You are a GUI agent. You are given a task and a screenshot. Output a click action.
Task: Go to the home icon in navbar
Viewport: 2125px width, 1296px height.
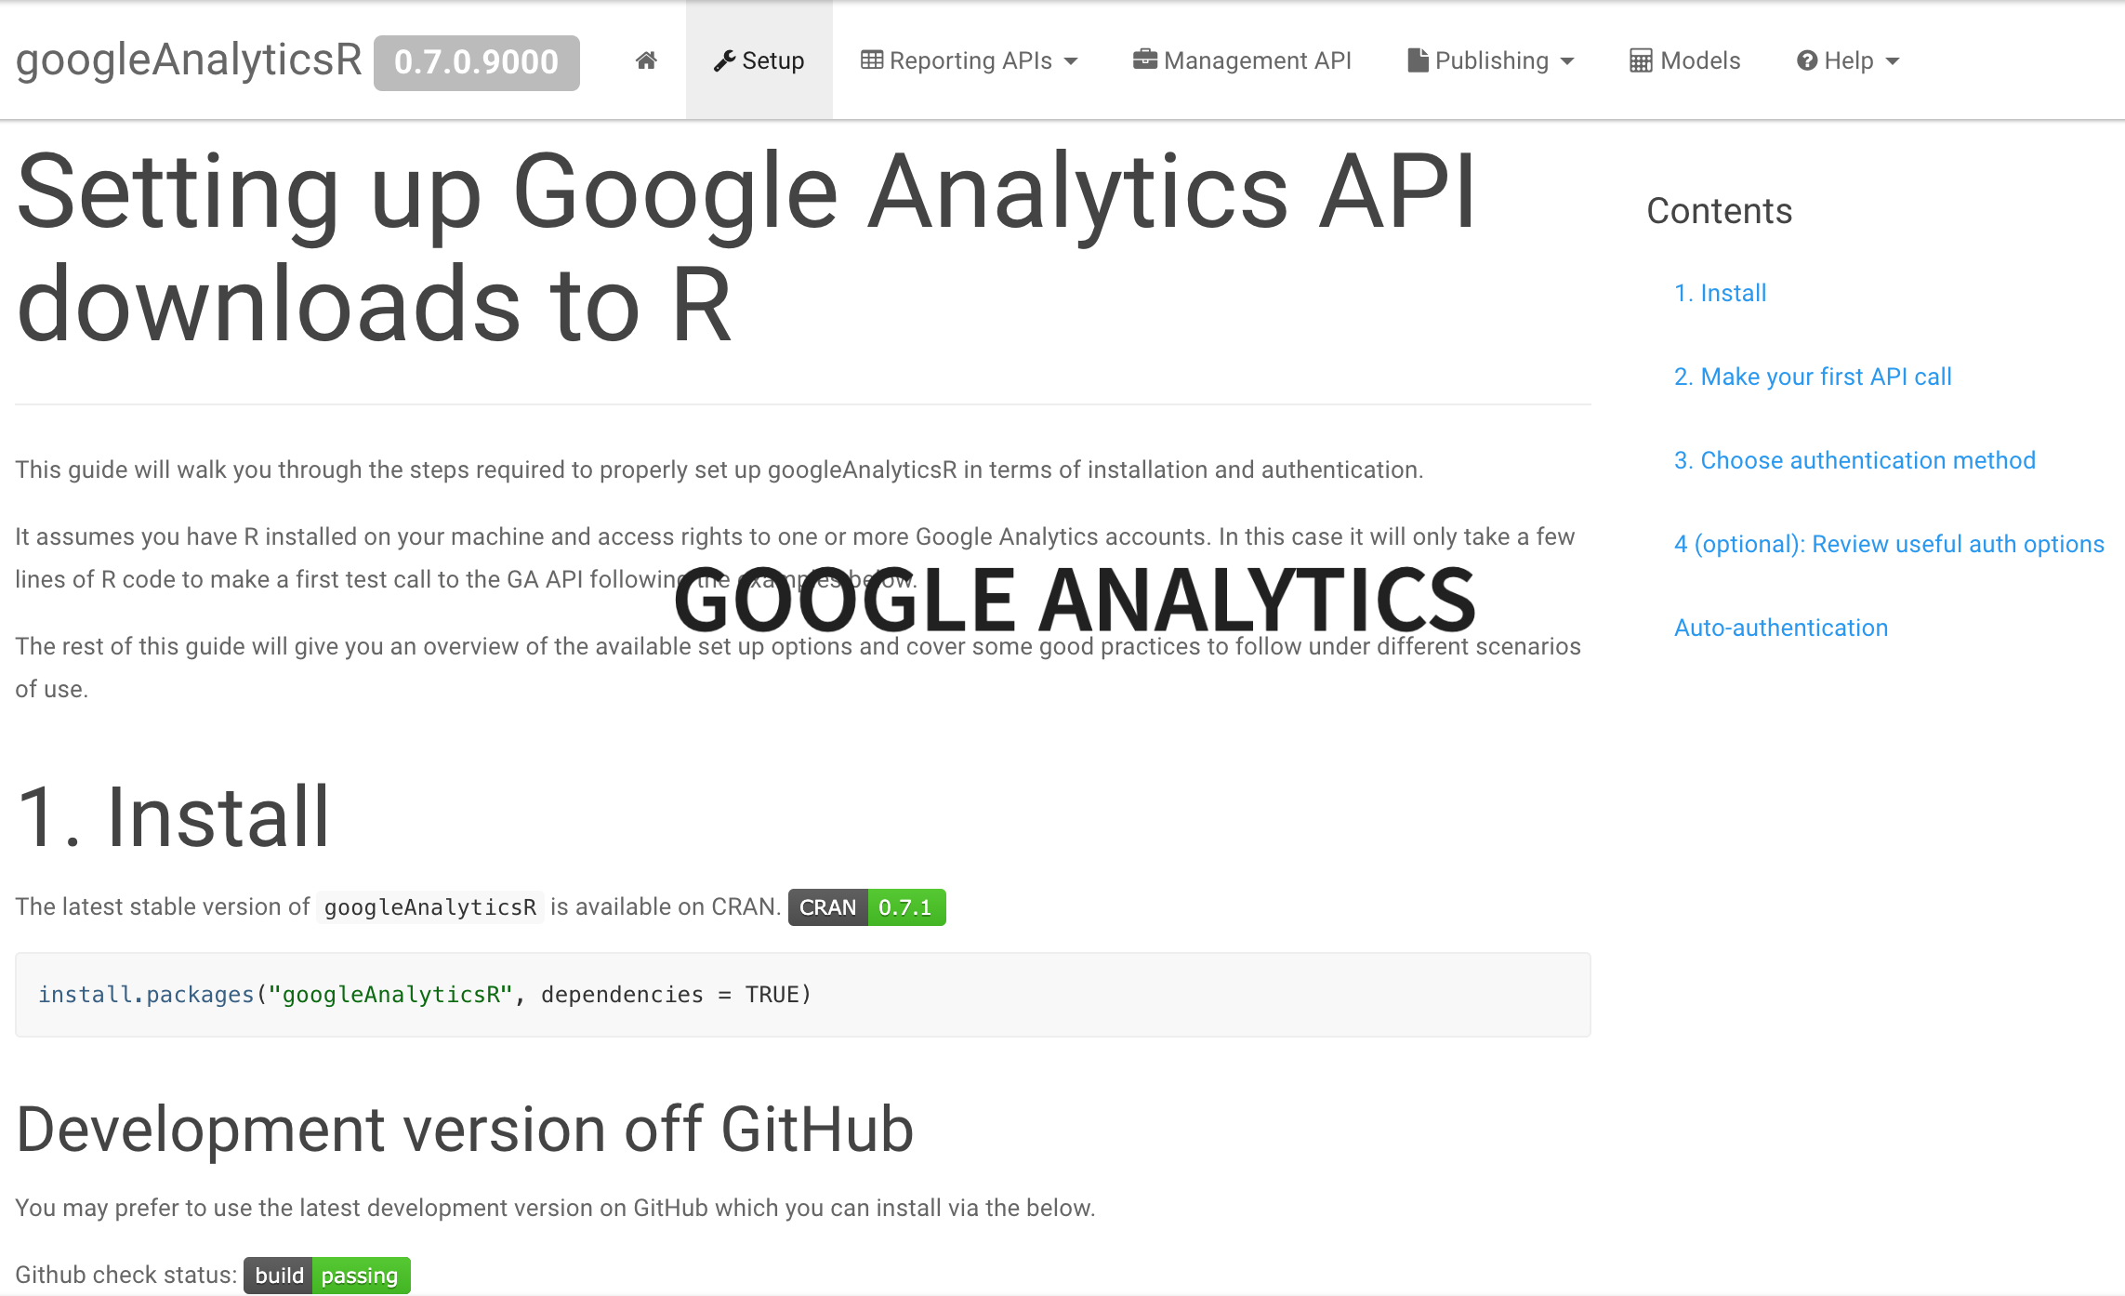[x=646, y=60]
